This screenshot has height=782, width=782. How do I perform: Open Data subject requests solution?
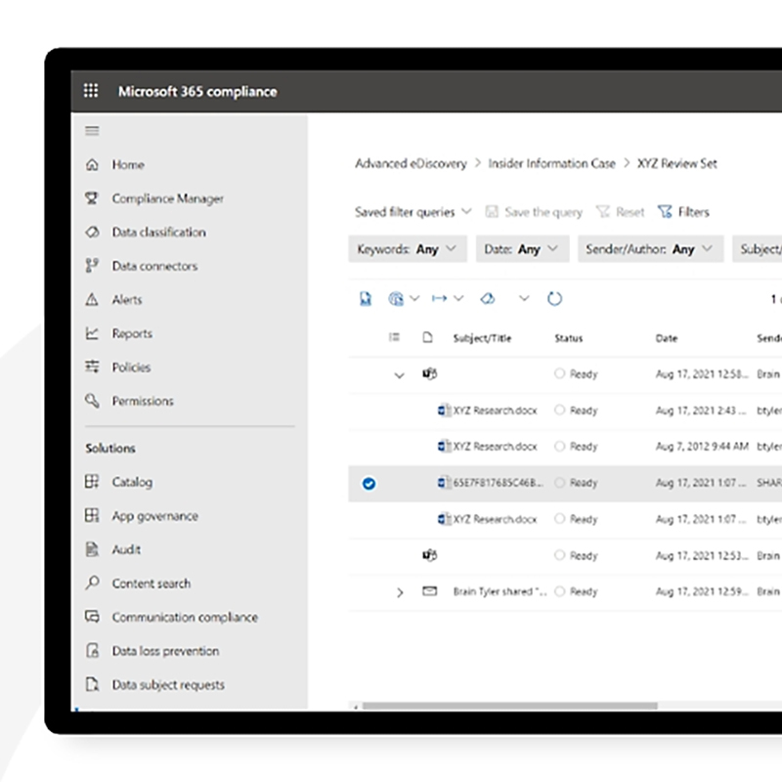pos(155,684)
